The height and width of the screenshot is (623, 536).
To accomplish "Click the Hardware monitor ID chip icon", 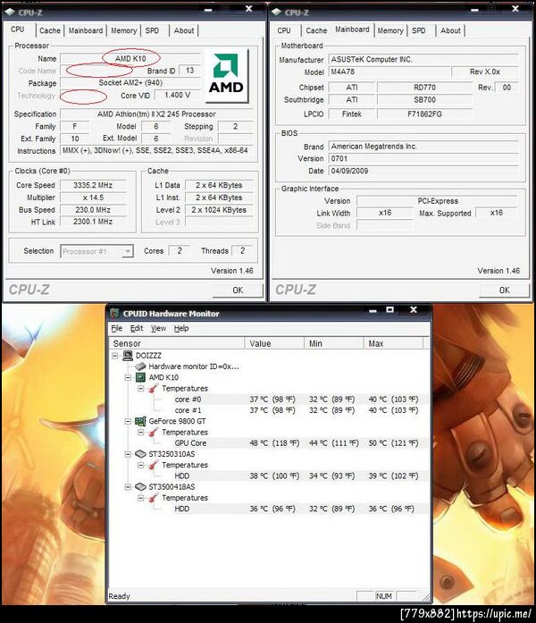I will click(x=140, y=366).
